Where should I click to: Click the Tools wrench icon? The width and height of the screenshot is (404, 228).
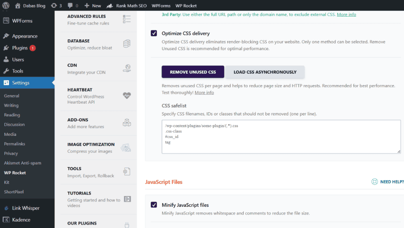tap(6, 71)
